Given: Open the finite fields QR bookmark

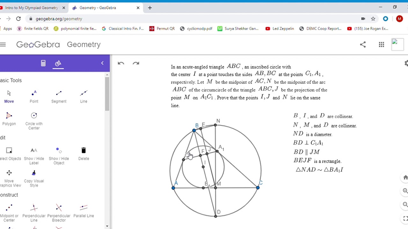Looking at the screenshot, I should 33,29.
